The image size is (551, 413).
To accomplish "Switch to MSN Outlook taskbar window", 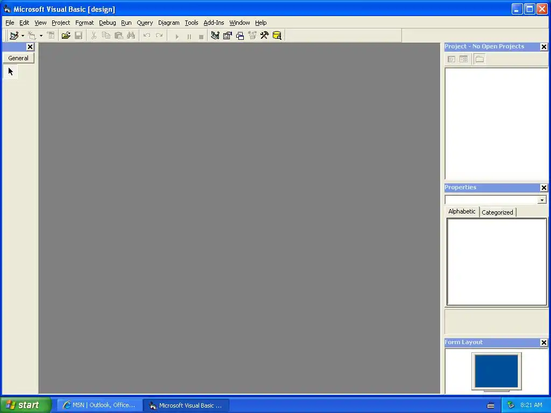I will (100, 405).
